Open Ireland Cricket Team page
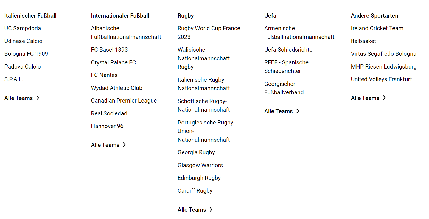429x219 pixels. pyautogui.click(x=377, y=28)
